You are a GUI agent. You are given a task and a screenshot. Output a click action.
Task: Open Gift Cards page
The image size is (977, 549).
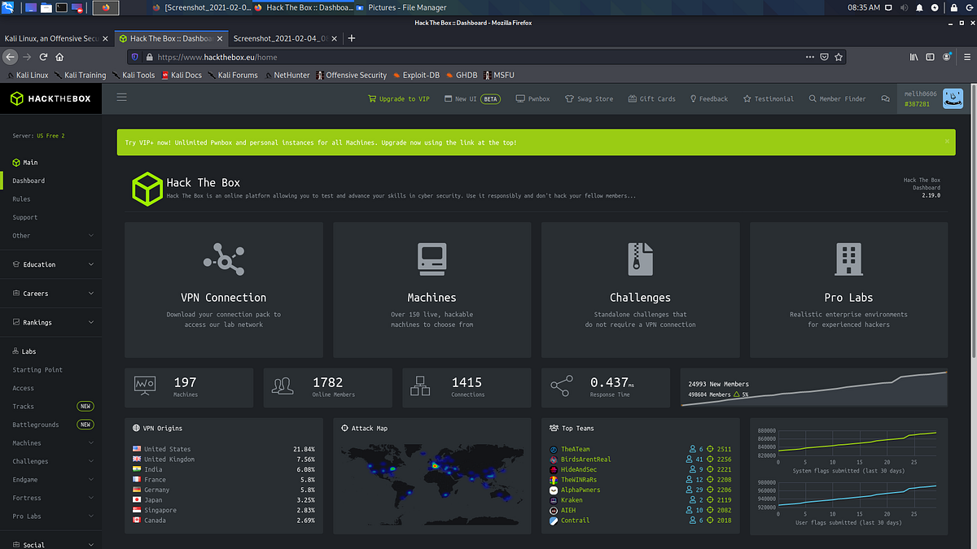(652, 99)
